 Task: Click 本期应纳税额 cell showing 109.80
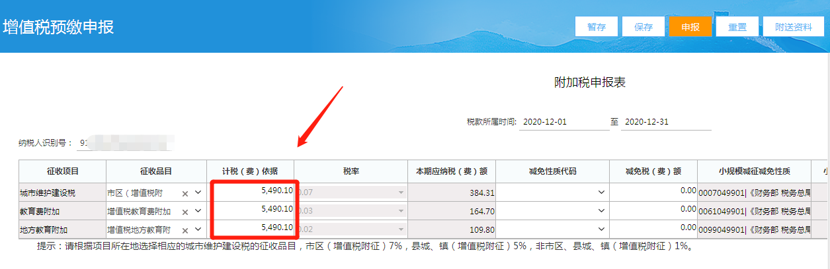(x=451, y=230)
